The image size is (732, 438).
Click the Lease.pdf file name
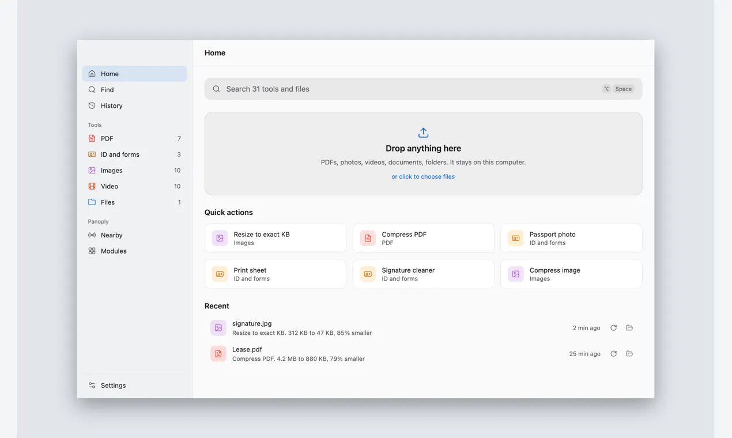(247, 349)
